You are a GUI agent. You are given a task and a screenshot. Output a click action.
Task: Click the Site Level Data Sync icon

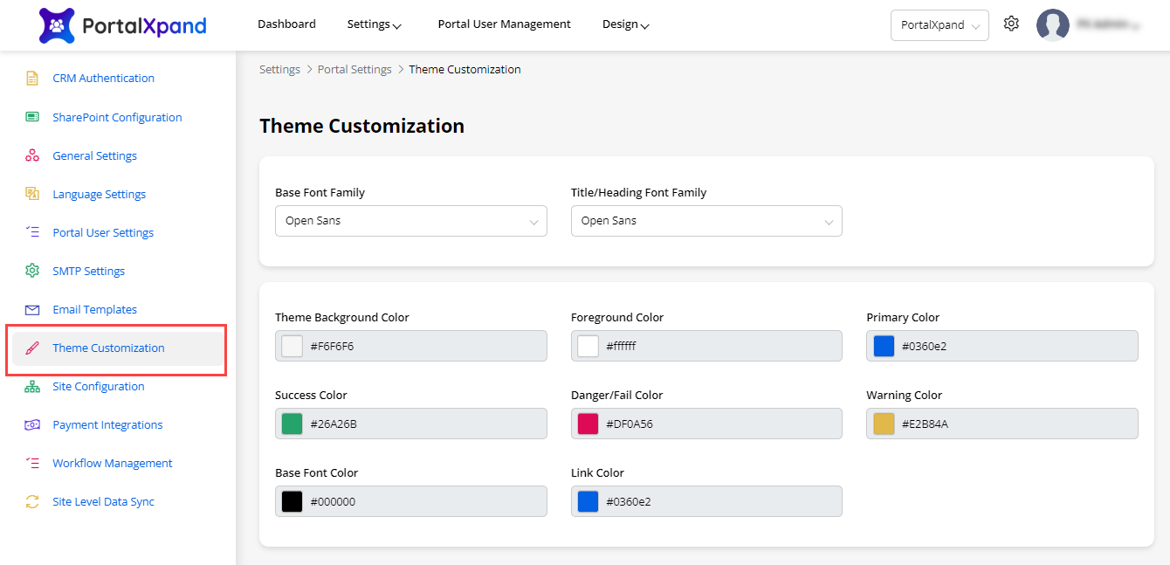pyautogui.click(x=32, y=501)
